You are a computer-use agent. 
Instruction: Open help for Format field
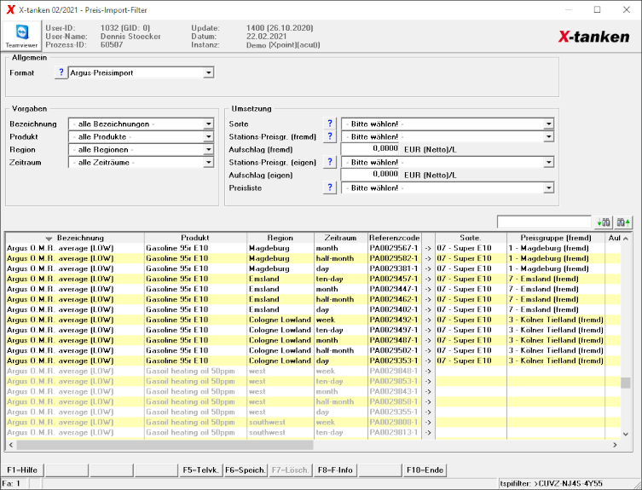(61, 72)
